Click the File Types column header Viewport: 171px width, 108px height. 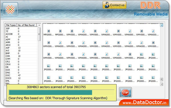pos(11,25)
